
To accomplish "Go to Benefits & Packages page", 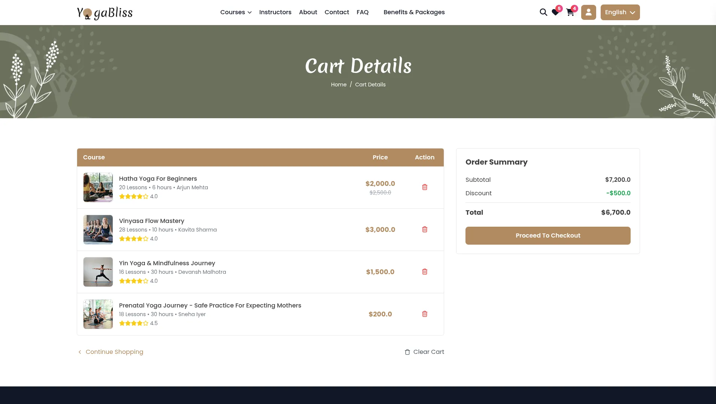I will (414, 12).
